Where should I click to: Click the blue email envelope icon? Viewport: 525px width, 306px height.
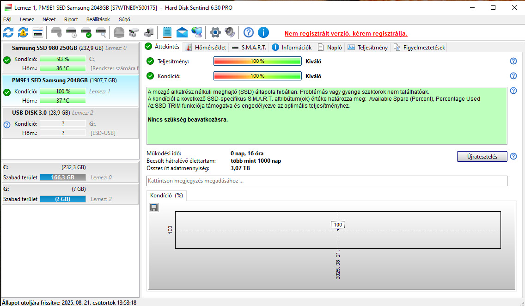(x=182, y=32)
